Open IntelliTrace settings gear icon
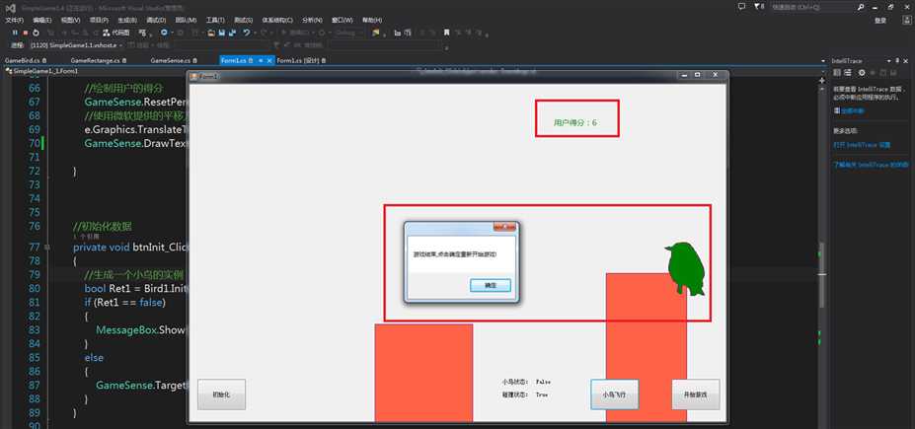Image resolution: width=915 pixels, height=429 pixels. coord(862,72)
